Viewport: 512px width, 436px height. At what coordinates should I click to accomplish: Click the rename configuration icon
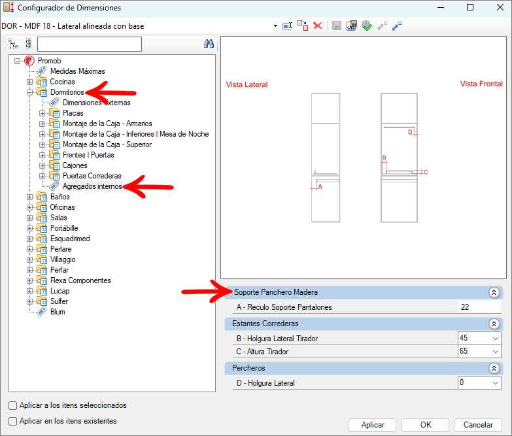[x=287, y=25]
